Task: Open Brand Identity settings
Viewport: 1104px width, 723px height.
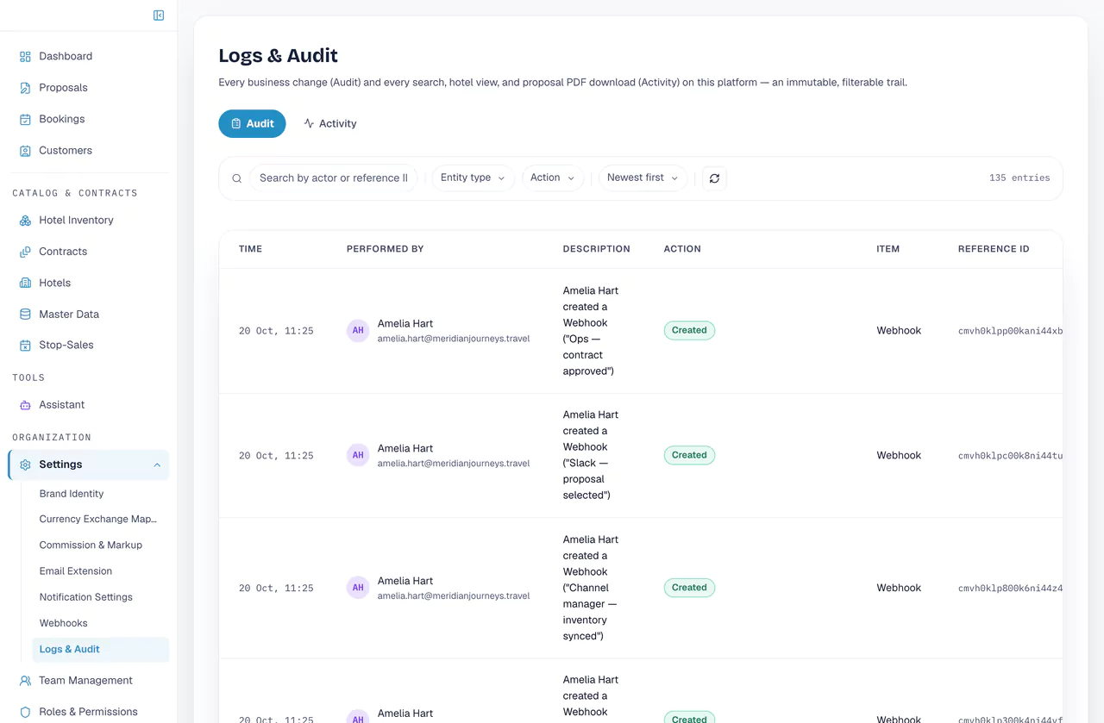Action: coord(72,494)
